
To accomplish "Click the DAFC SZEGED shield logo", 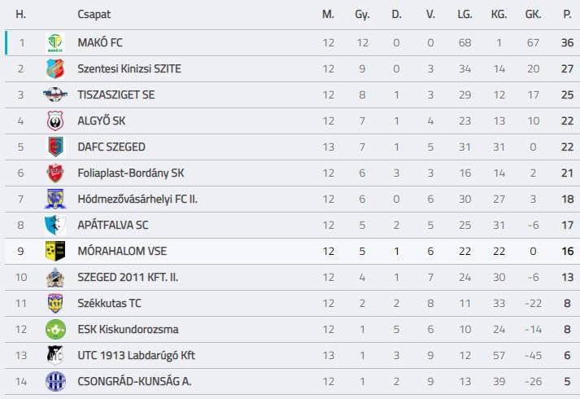I will (x=55, y=147).
